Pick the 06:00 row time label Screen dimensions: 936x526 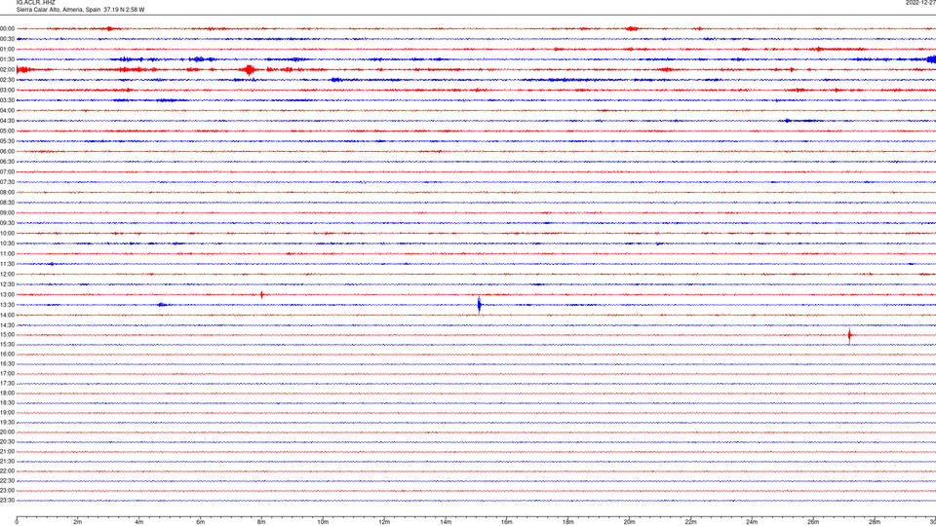(x=7, y=152)
